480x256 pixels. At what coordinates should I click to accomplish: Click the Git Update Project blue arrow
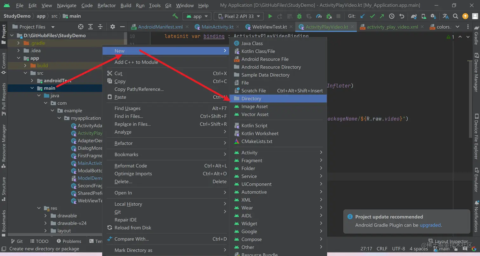click(363, 16)
